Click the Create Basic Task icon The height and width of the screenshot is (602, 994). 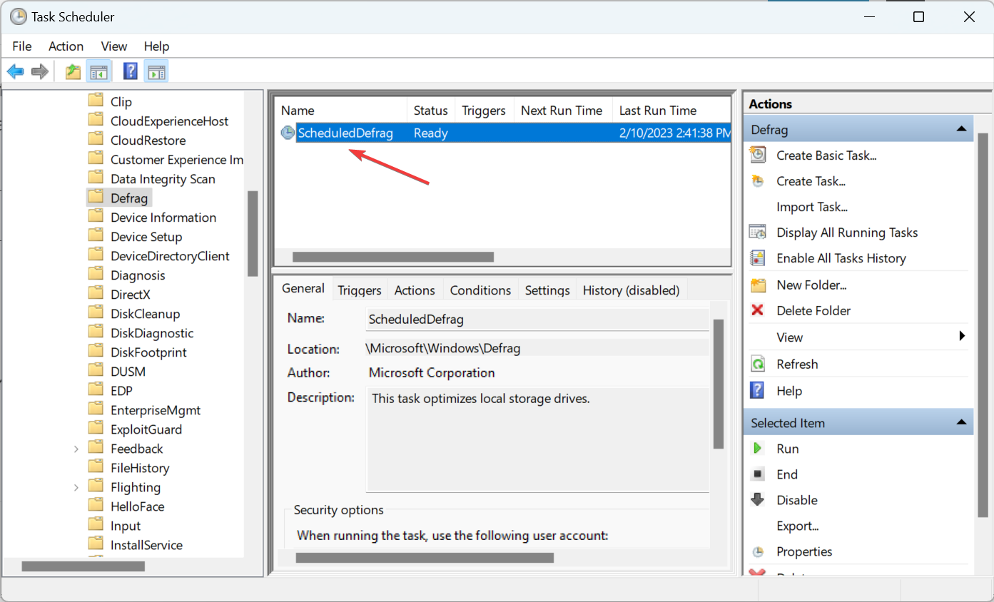point(758,155)
